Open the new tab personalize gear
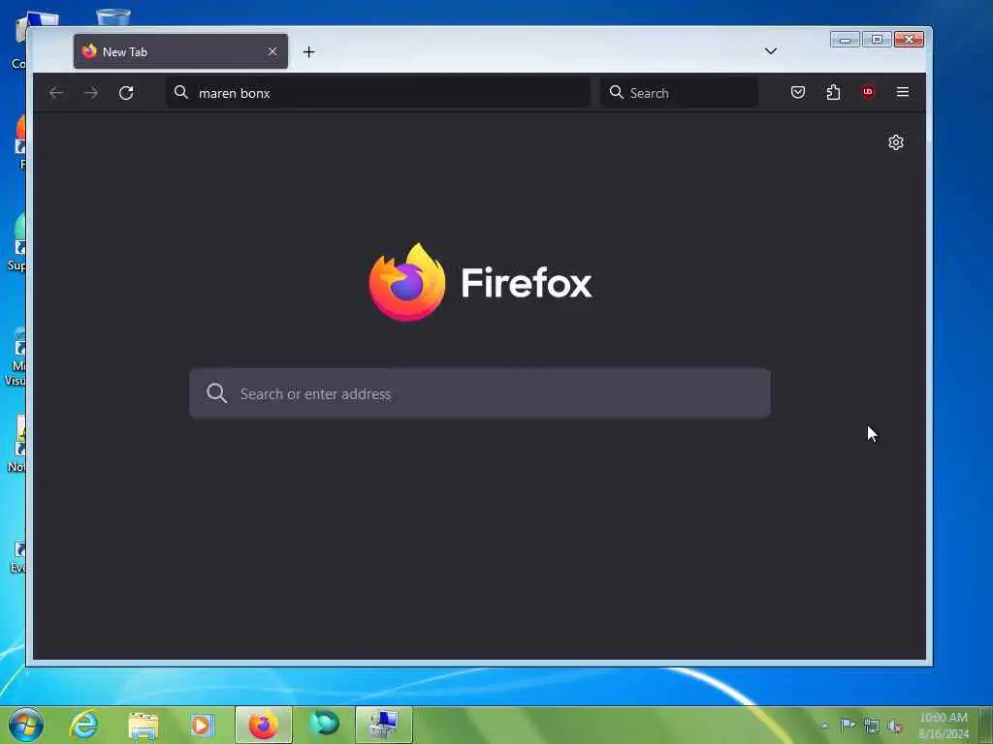Image resolution: width=993 pixels, height=744 pixels. [x=895, y=142]
